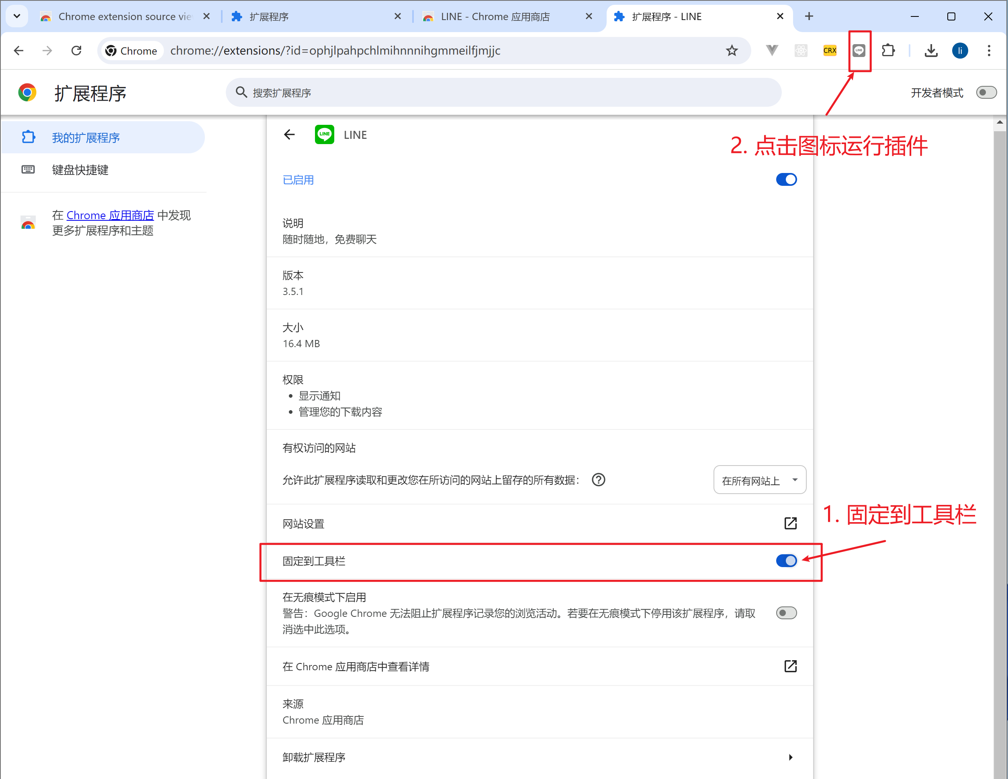Image resolution: width=1008 pixels, height=779 pixels.
Task: Click 网站设置 row
Action: [x=540, y=524]
